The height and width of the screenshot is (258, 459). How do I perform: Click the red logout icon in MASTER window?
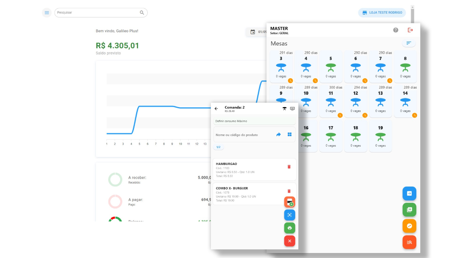click(x=410, y=30)
